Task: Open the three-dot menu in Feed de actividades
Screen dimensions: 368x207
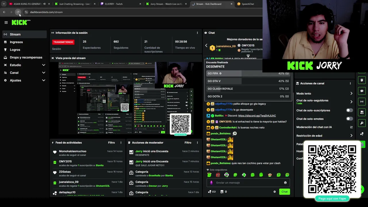Action: pos(121,143)
